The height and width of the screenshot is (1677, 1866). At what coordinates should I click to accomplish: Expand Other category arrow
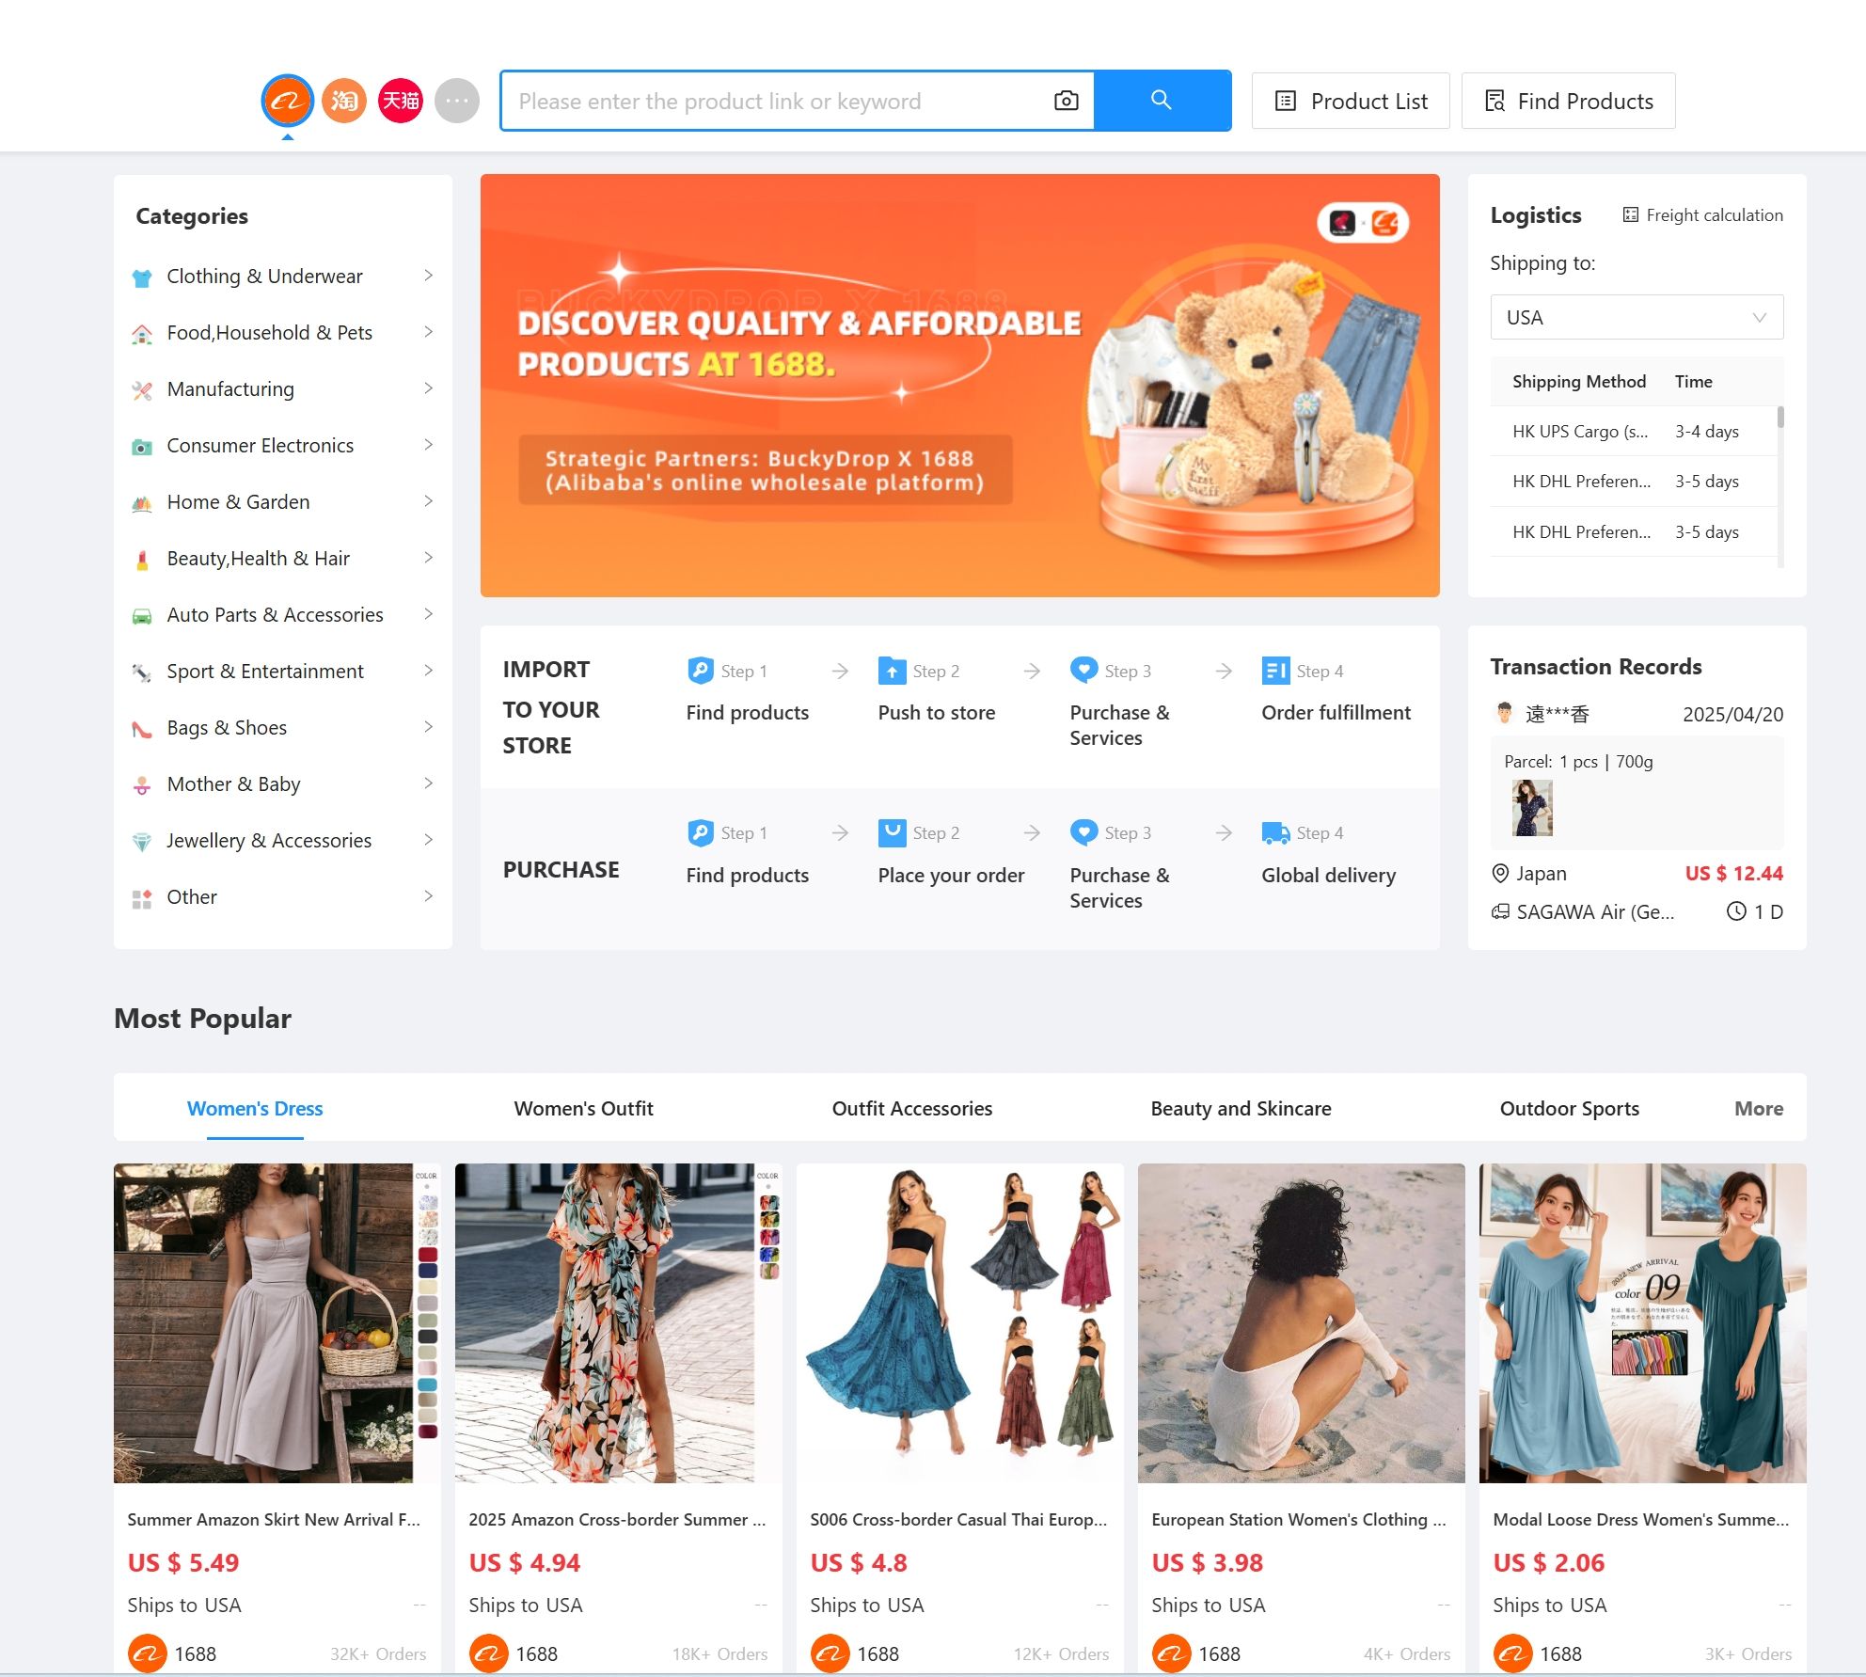428,896
